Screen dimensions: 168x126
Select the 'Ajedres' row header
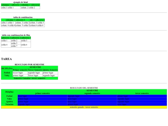tap(9, 101)
